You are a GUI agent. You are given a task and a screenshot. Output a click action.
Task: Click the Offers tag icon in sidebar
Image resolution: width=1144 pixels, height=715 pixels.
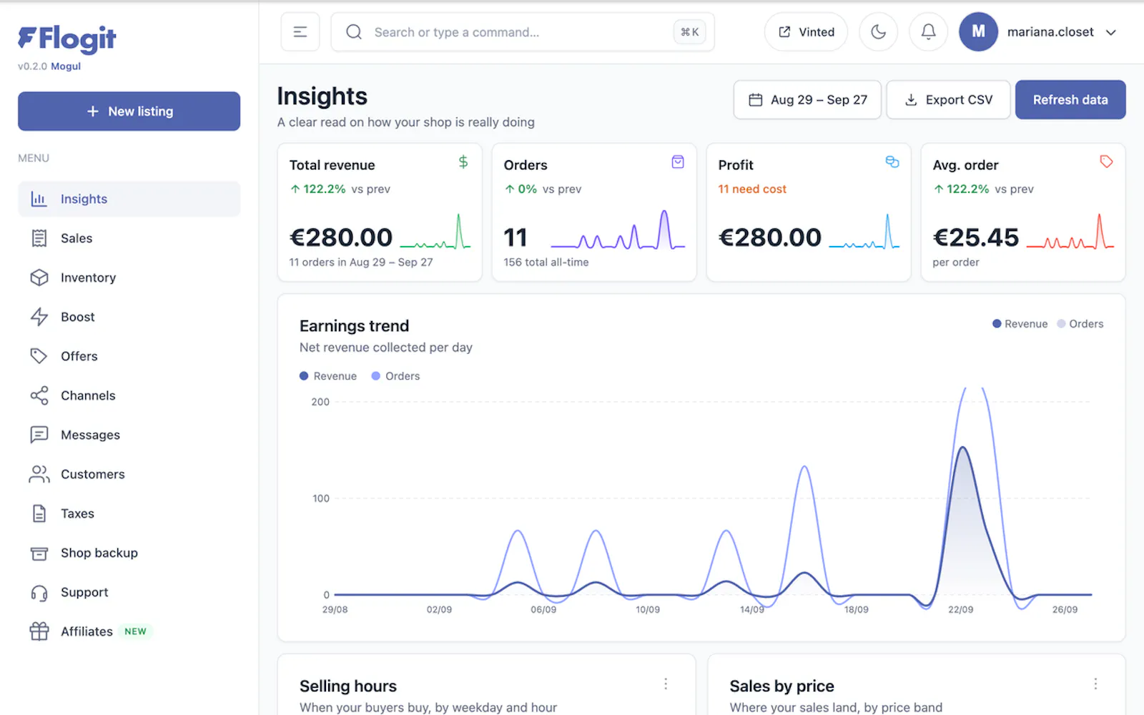[39, 356]
